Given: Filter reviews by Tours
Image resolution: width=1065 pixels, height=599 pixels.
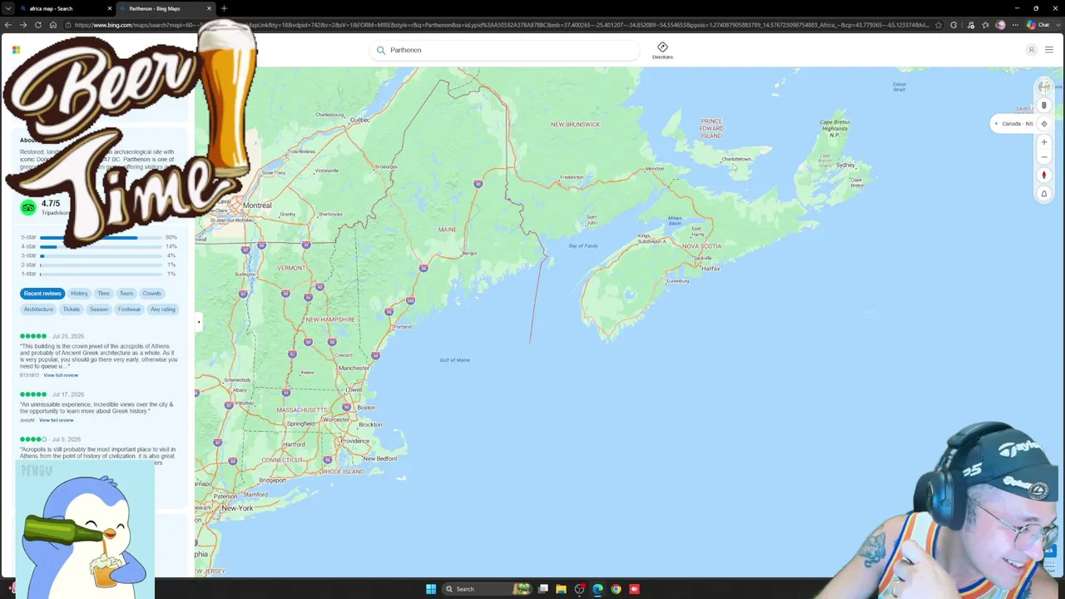Looking at the screenshot, I should 126,294.
